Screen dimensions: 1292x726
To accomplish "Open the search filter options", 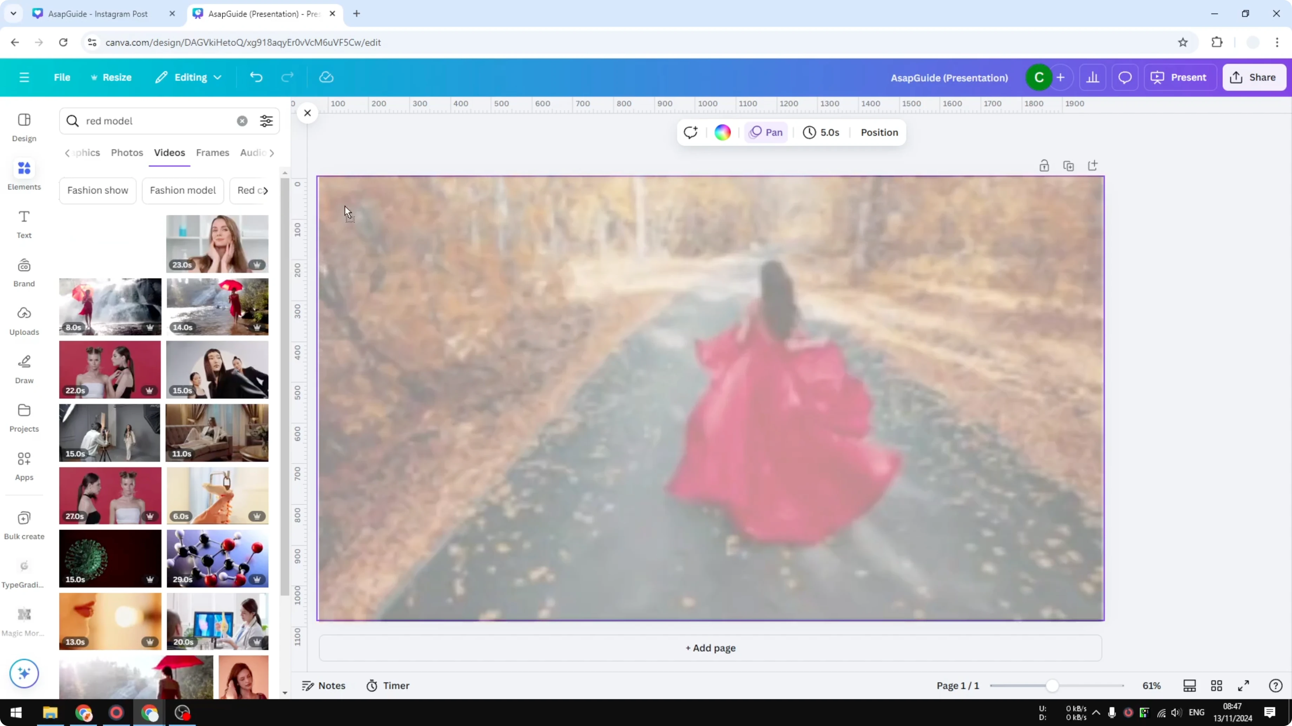I will 266,121.
